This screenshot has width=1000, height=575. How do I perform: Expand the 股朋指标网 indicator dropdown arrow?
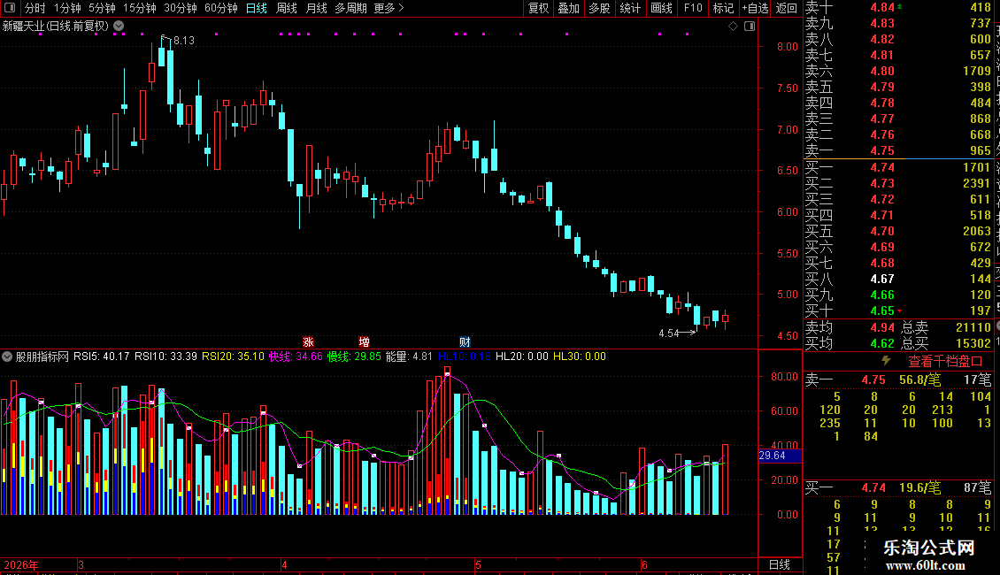[x=7, y=356]
